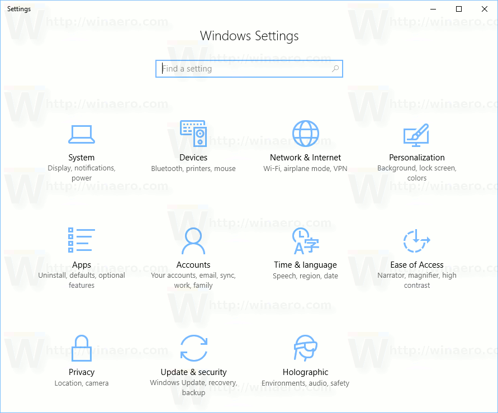498x413 pixels.
Task: Click 'Narrator, magnifier, high contrast' text
Action: click(x=417, y=281)
